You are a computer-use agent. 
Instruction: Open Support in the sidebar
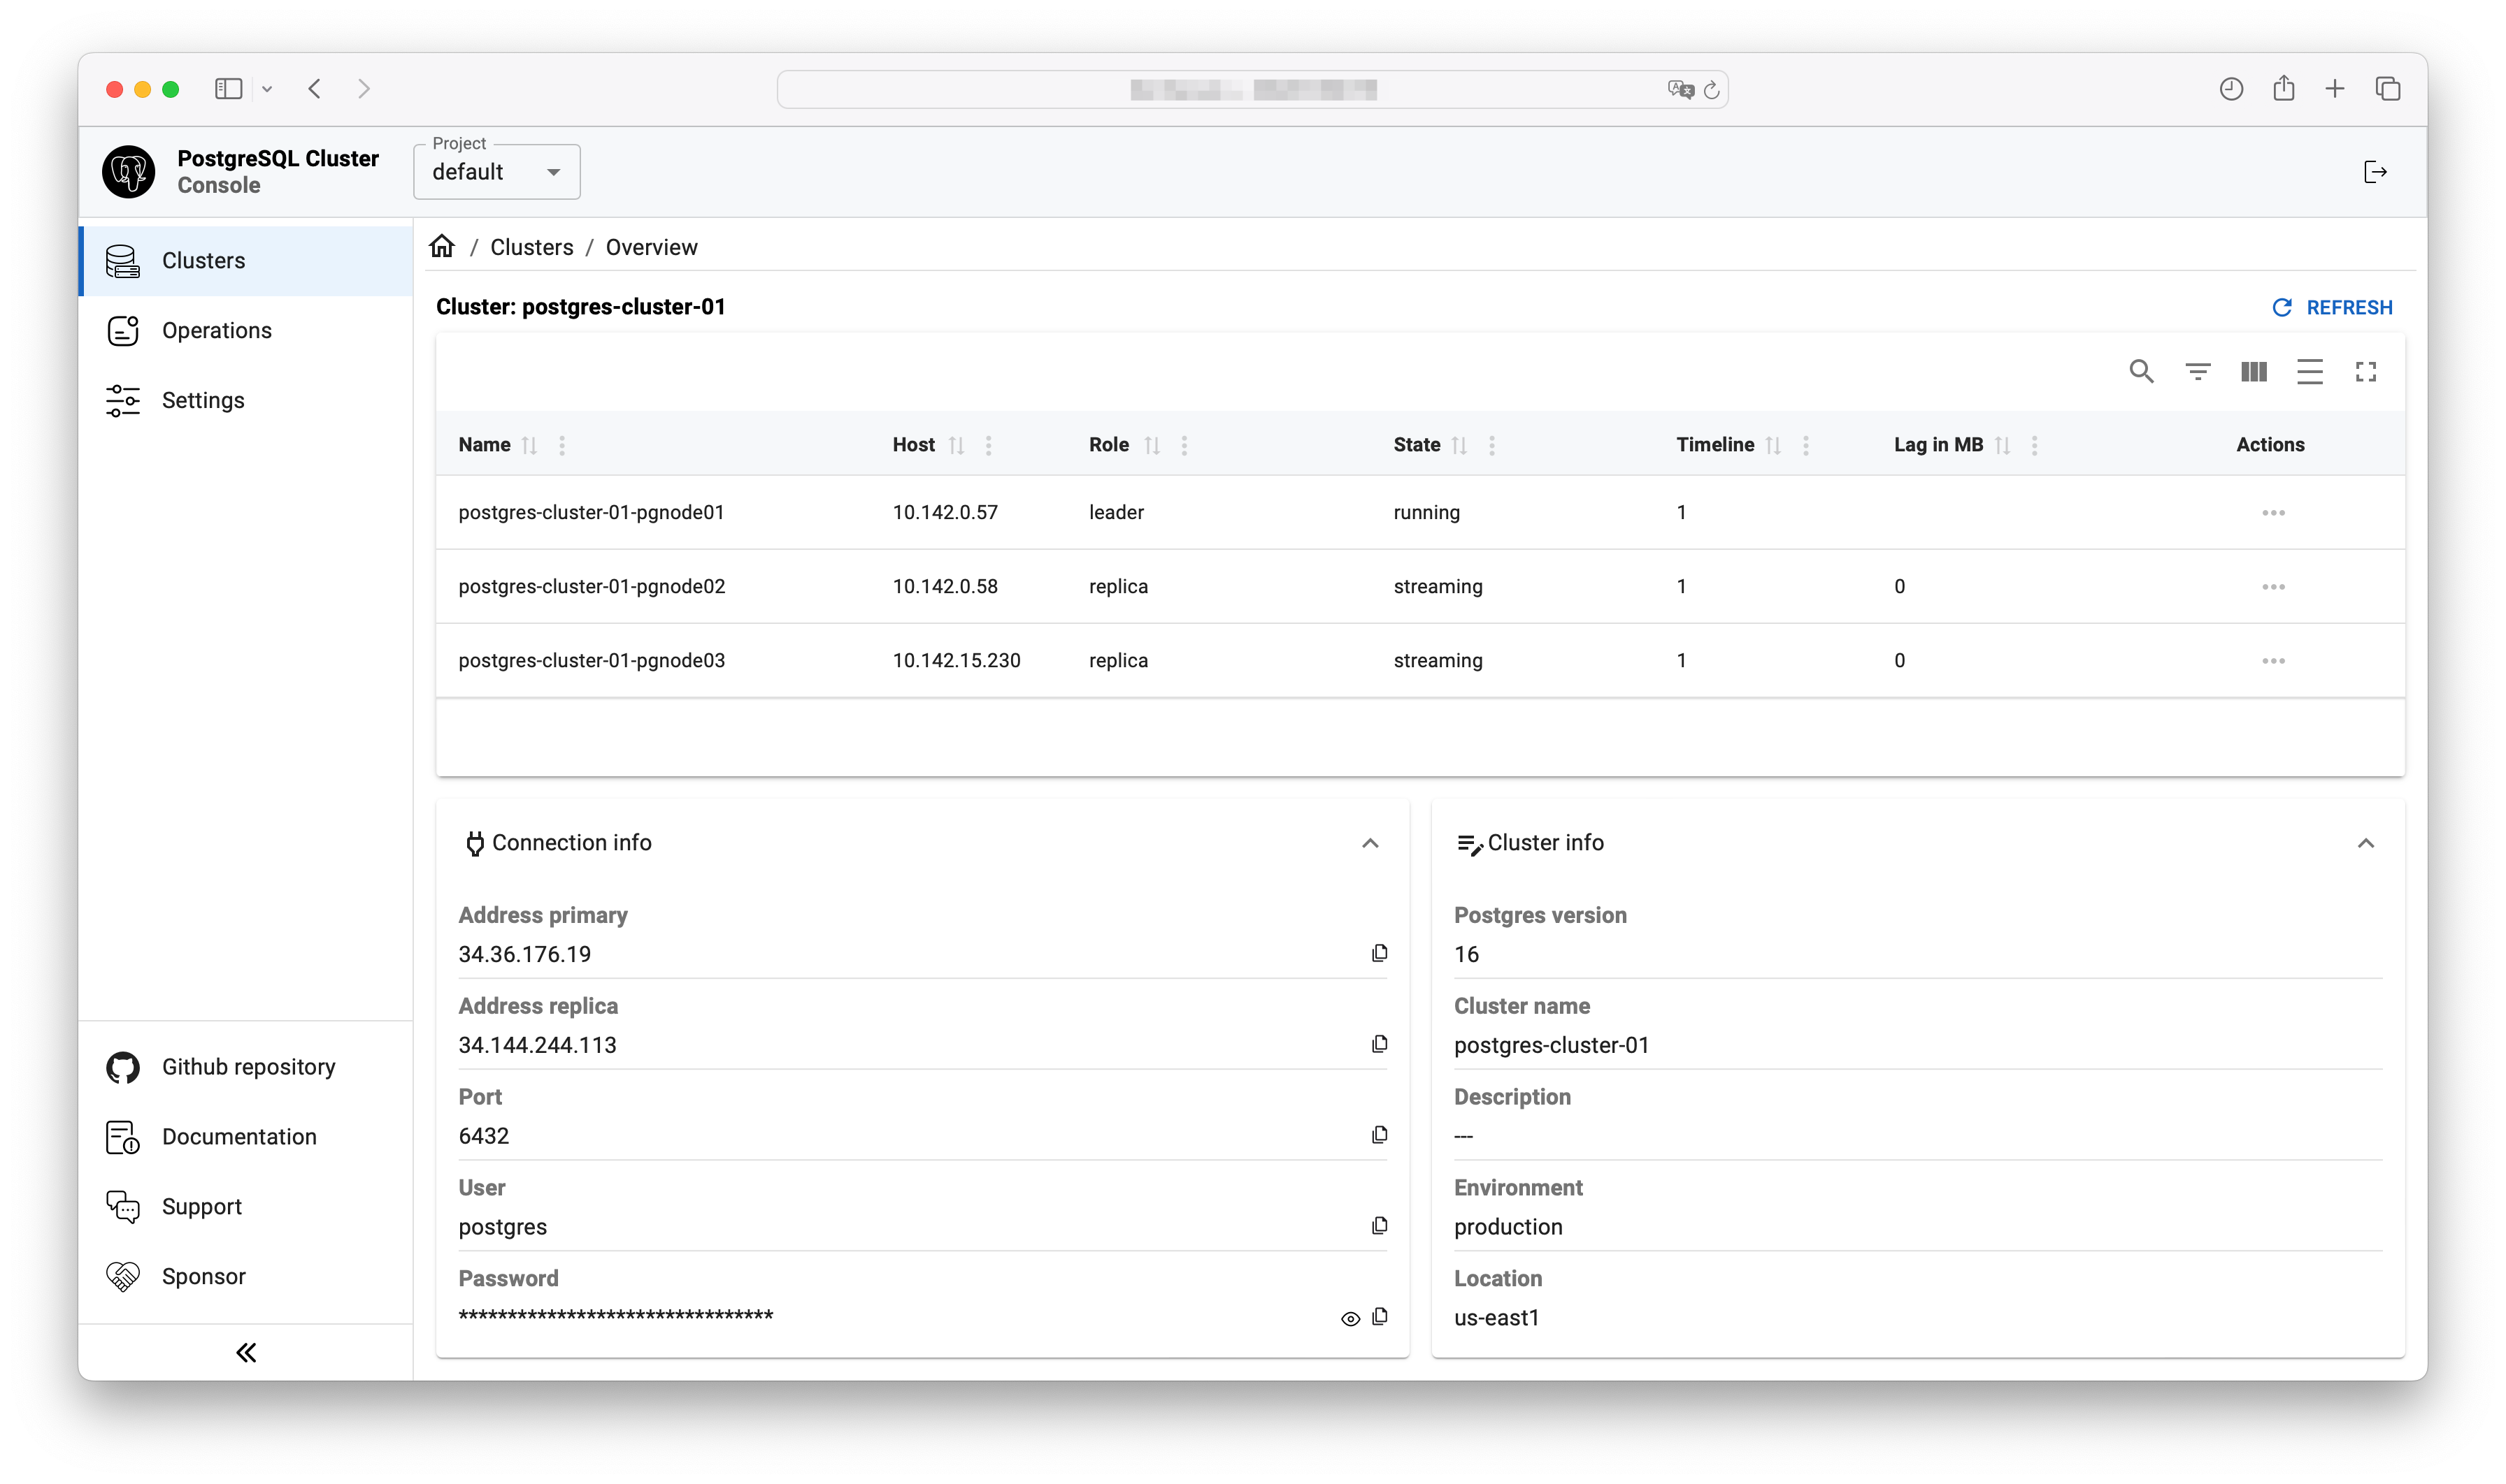[x=245, y=1207]
